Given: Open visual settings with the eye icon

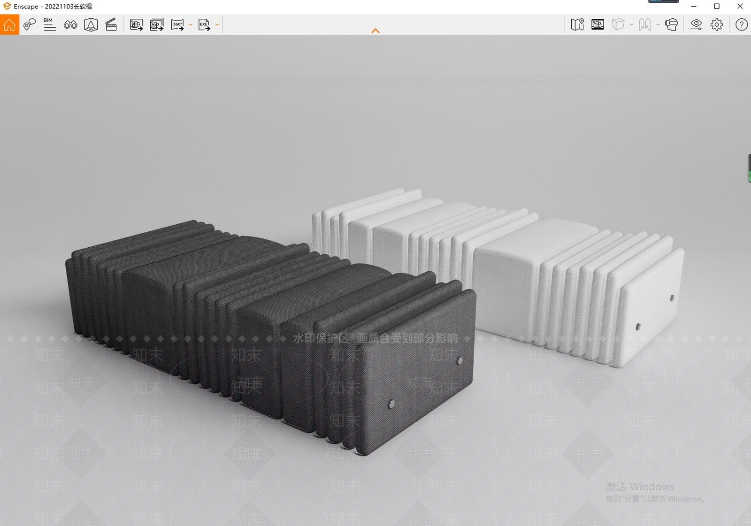Looking at the screenshot, I should click(696, 24).
